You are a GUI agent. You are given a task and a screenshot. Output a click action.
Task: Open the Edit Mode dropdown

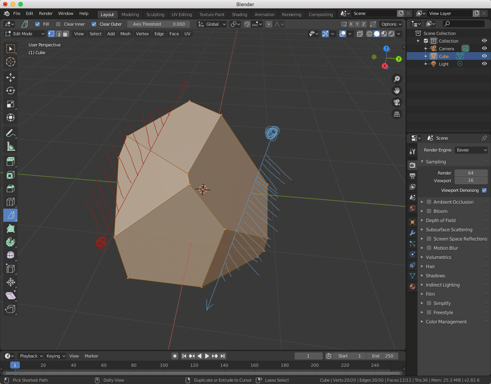(x=25, y=34)
